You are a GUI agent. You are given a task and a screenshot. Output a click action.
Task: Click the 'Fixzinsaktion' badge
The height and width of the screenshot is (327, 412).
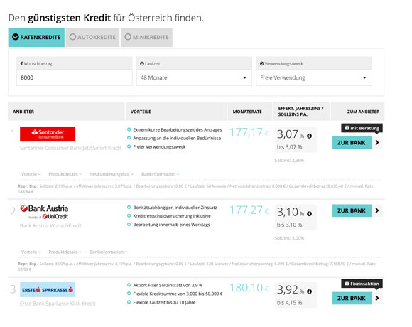point(362,284)
